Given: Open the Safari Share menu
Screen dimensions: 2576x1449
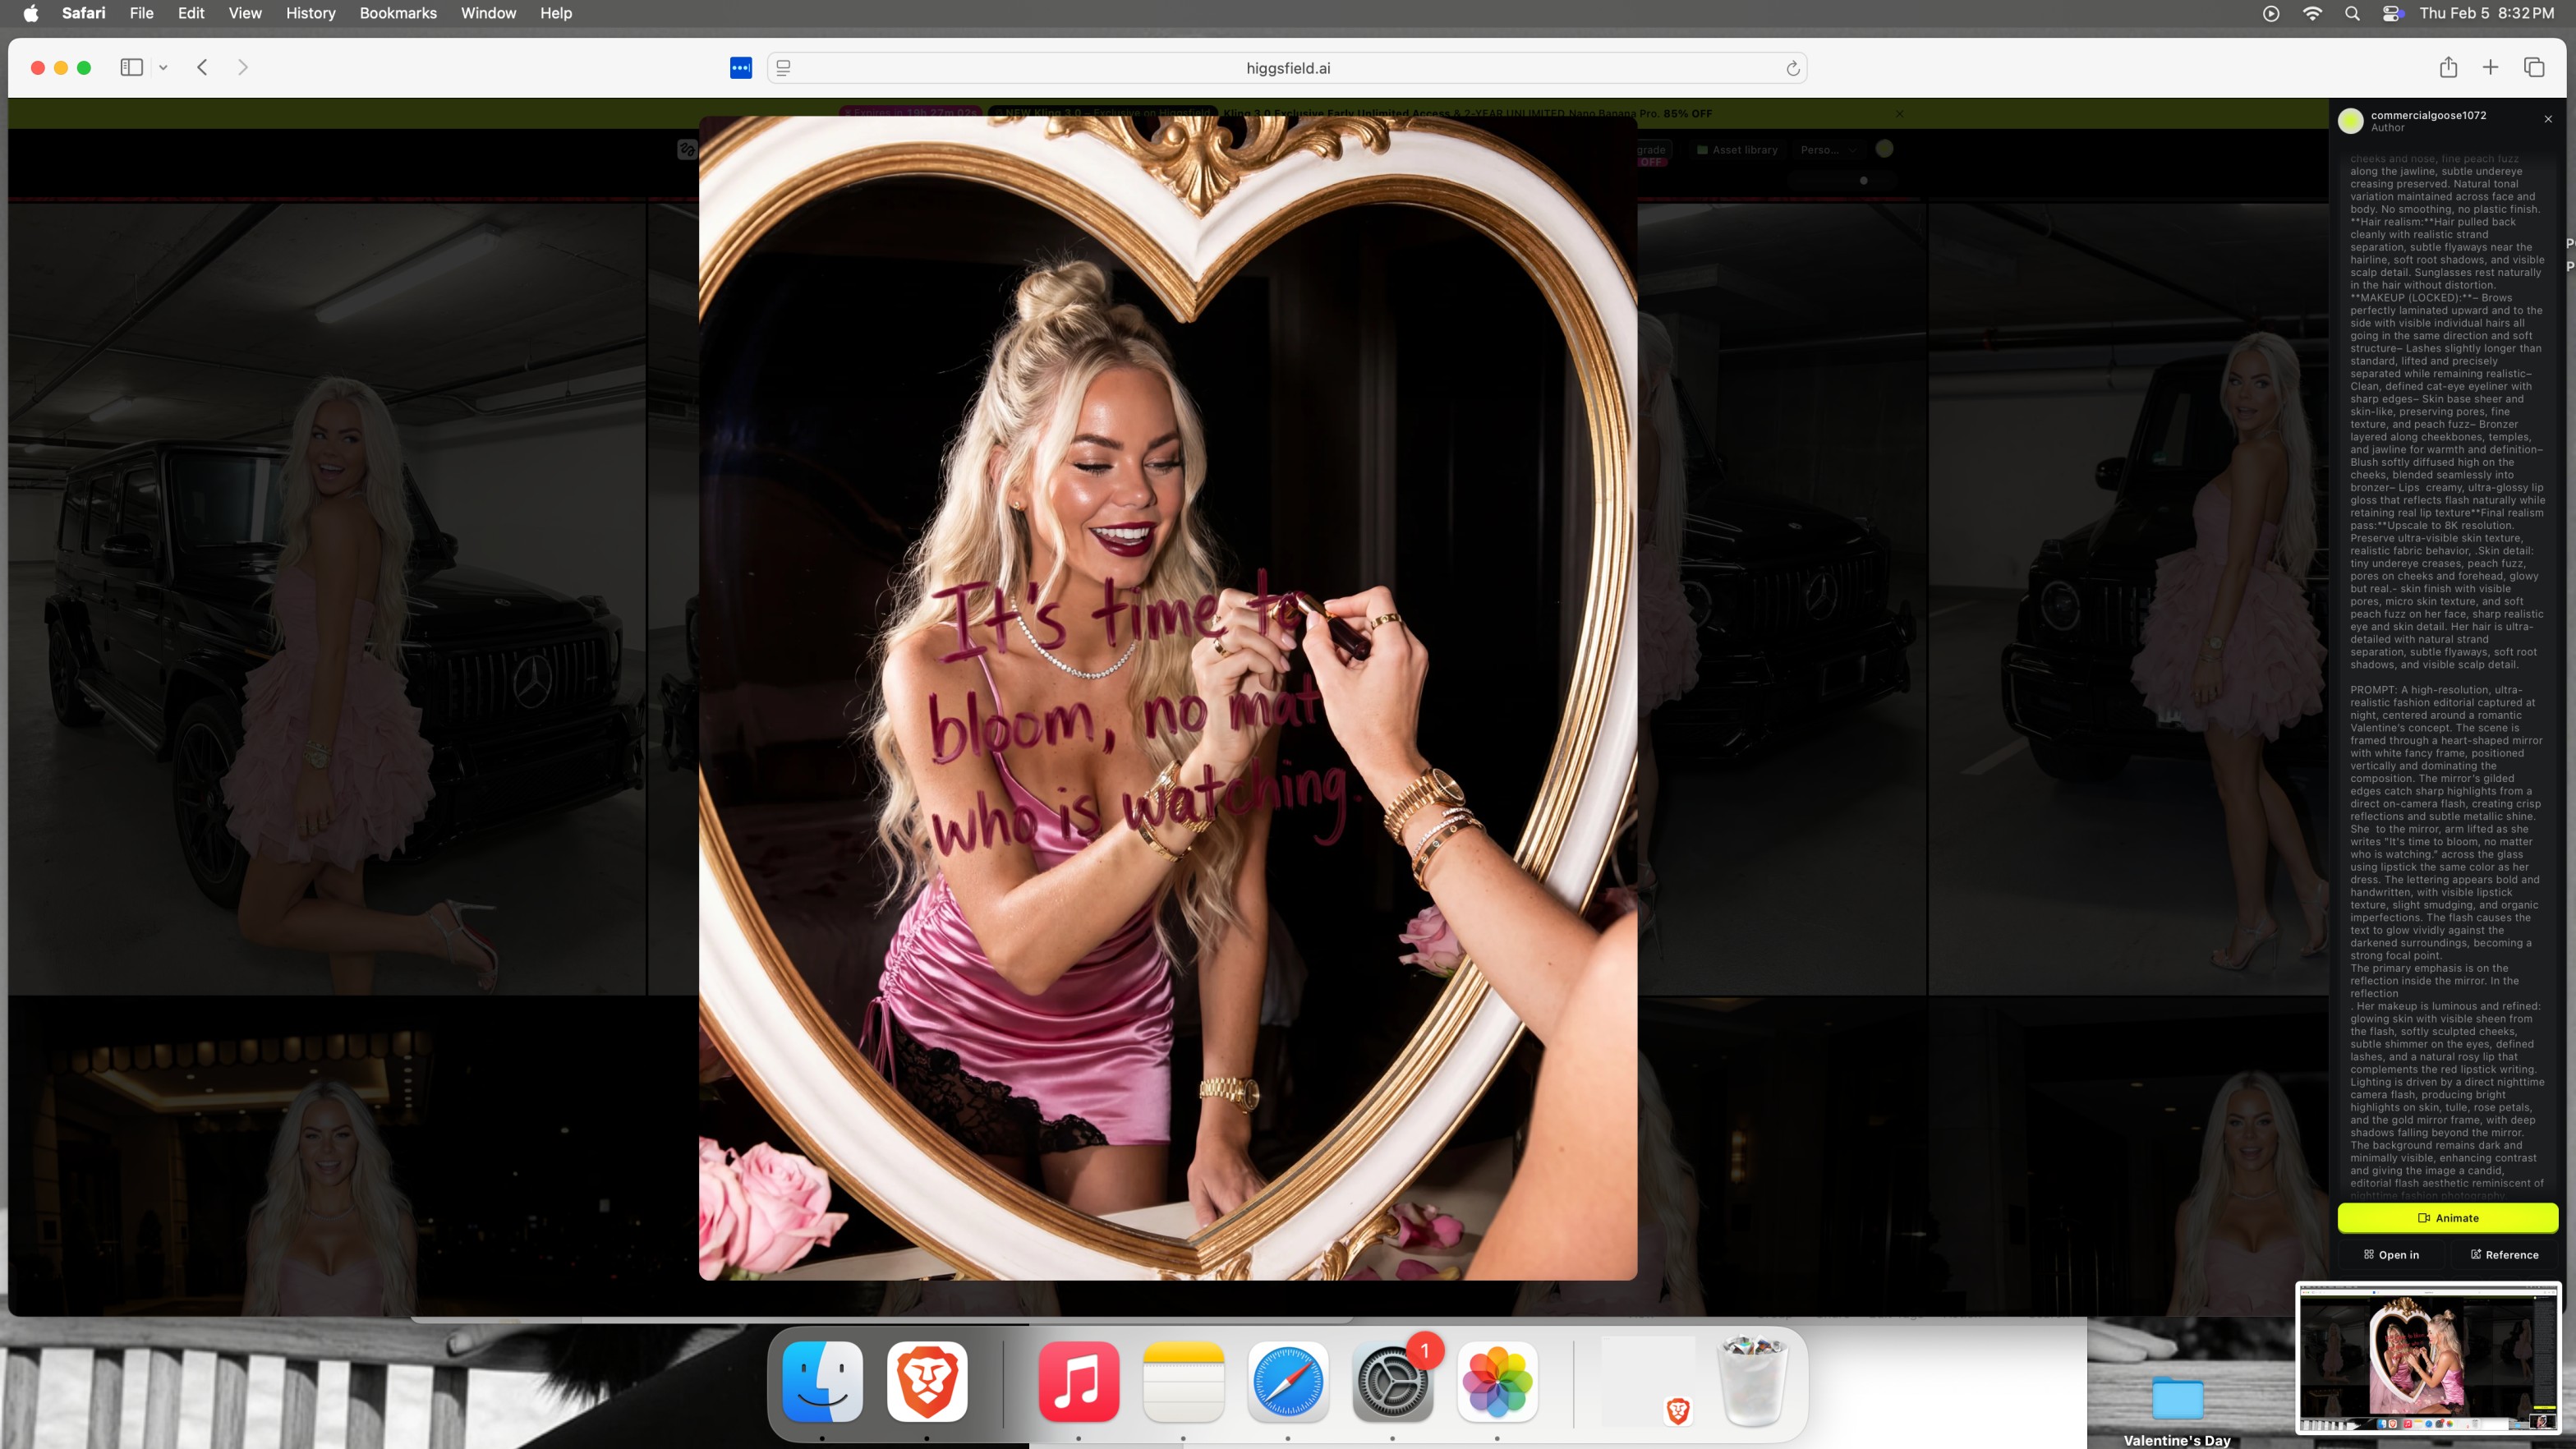Looking at the screenshot, I should pyautogui.click(x=2447, y=67).
